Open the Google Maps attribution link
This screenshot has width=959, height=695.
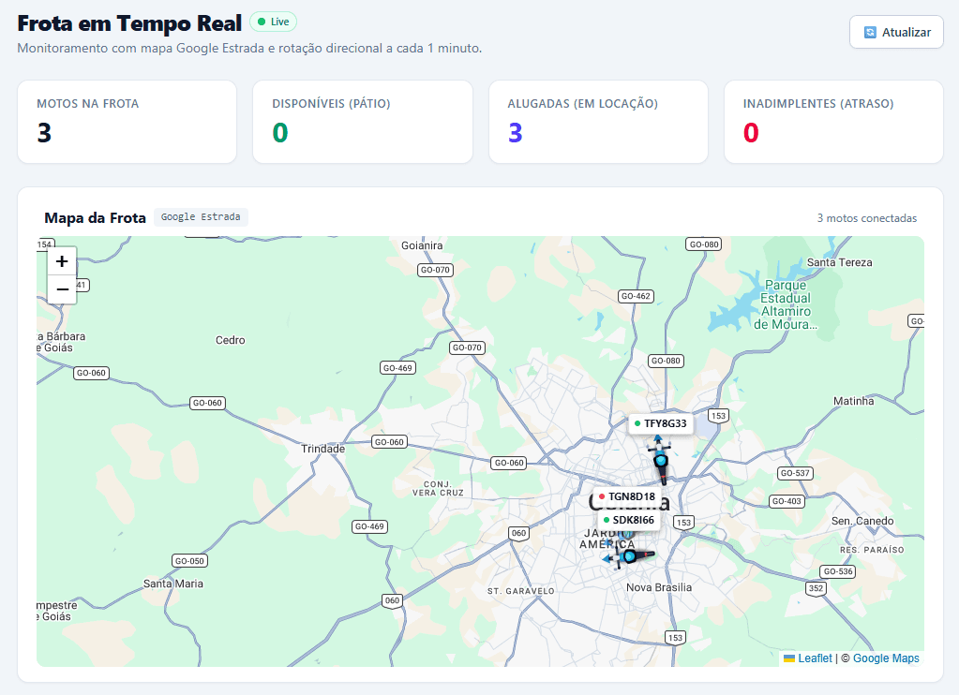coord(886,658)
